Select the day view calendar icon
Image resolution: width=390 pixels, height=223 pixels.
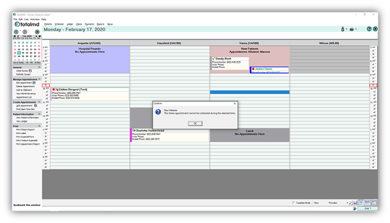point(361,202)
